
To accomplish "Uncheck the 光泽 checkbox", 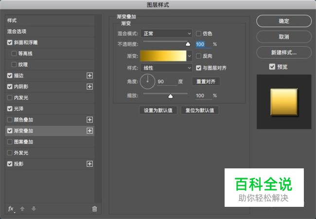I will pos(10,109).
